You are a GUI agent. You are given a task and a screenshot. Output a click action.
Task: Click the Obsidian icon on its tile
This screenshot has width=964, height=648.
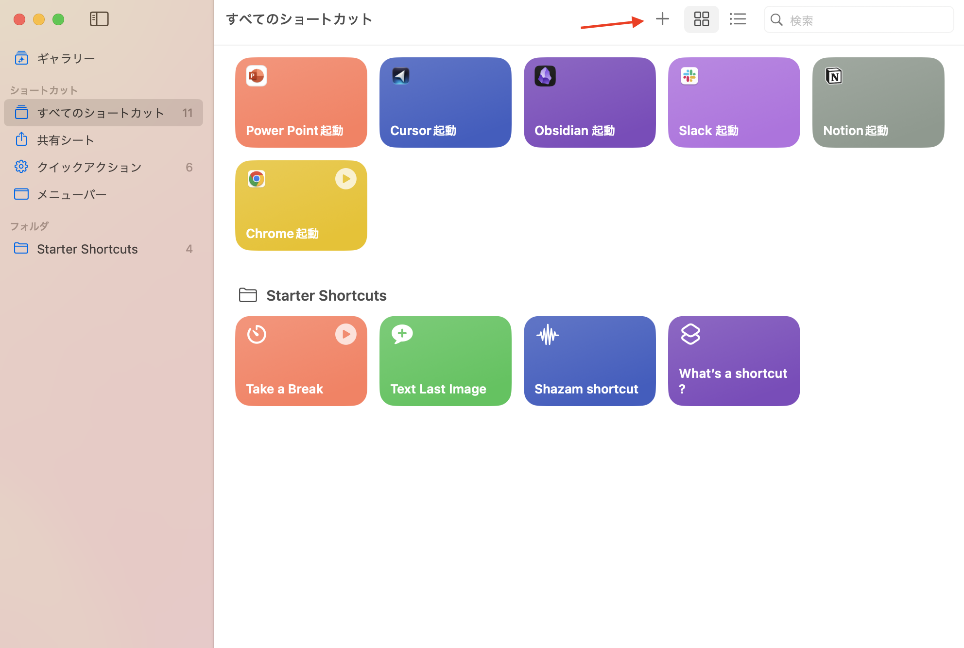(x=545, y=76)
